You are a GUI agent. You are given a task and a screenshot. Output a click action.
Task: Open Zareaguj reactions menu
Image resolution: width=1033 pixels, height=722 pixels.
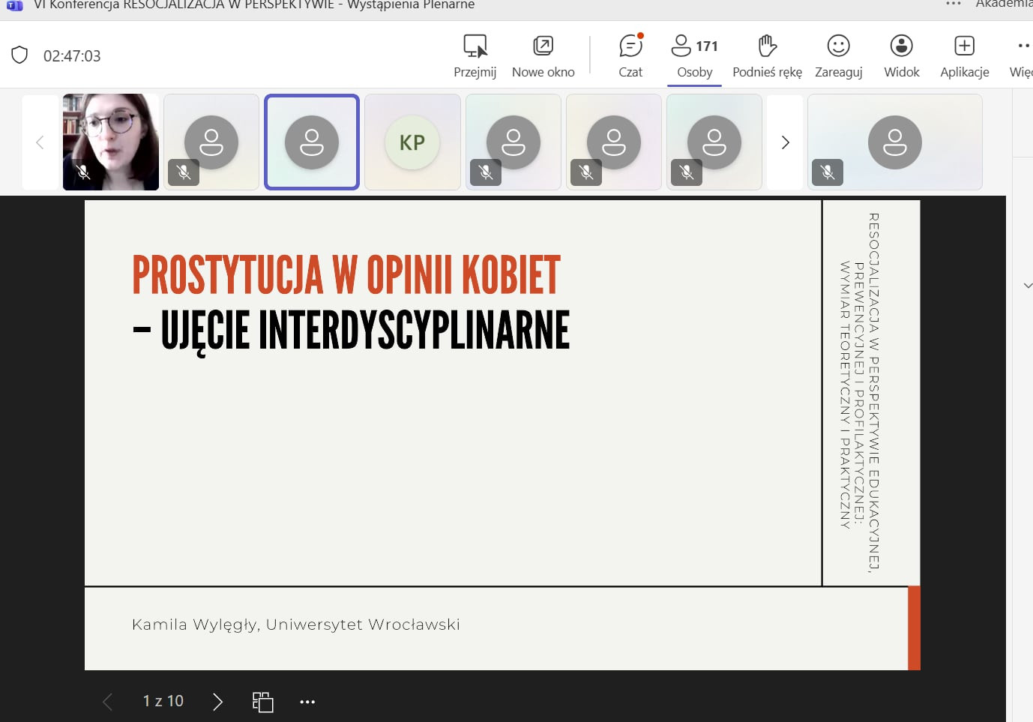point(838,47)
